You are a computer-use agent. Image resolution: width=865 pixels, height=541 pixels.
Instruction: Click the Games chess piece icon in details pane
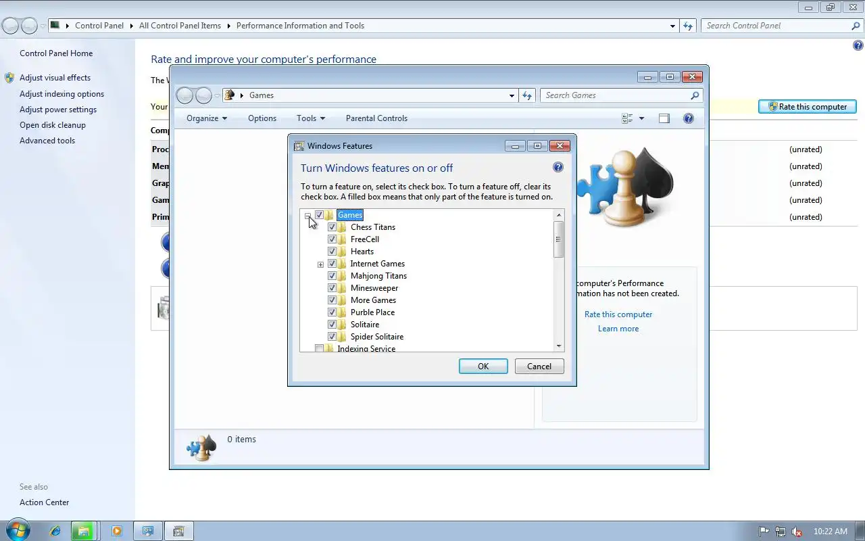click(x=201, y=447)
